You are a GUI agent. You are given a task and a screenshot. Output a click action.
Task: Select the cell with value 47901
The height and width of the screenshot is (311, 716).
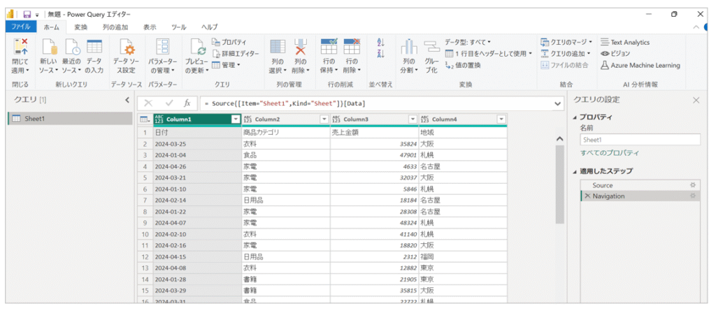375,155
